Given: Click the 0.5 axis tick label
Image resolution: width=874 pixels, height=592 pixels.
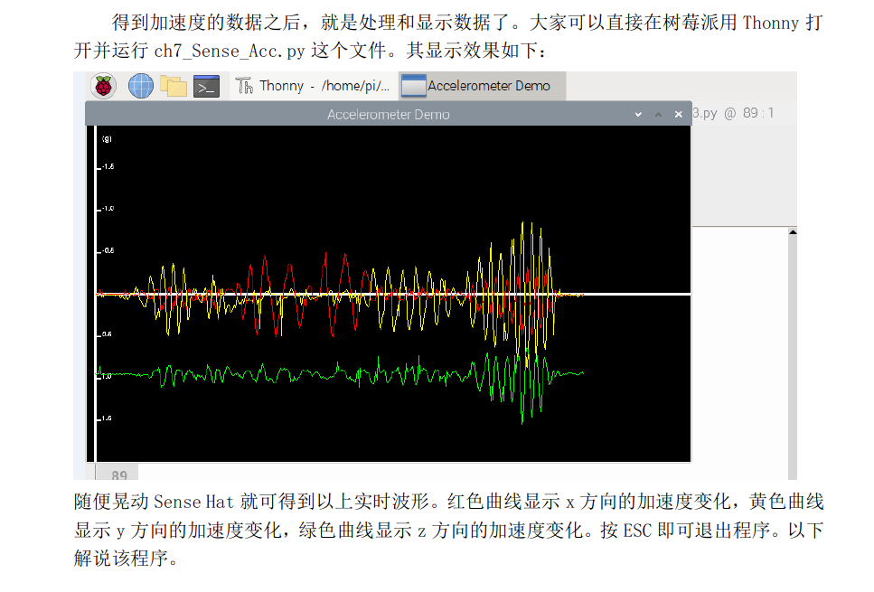Looking at the screenshot, I should (107, 334).
